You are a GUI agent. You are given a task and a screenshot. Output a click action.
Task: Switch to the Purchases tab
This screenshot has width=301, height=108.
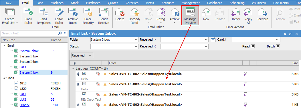pos(93,3)
